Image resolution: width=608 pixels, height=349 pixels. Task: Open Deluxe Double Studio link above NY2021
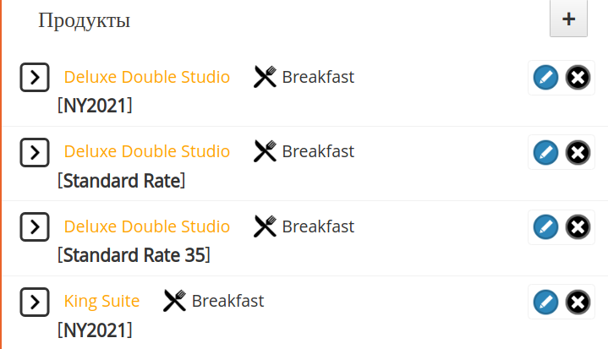point(147,77)
